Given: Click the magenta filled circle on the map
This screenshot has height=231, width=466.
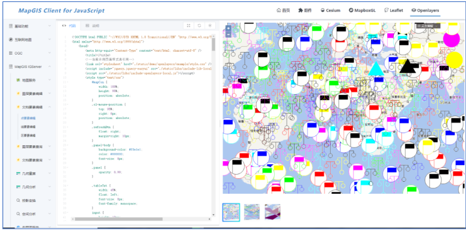Looking at the screenshot, I should pyautogui.click(x=452, y=39).
